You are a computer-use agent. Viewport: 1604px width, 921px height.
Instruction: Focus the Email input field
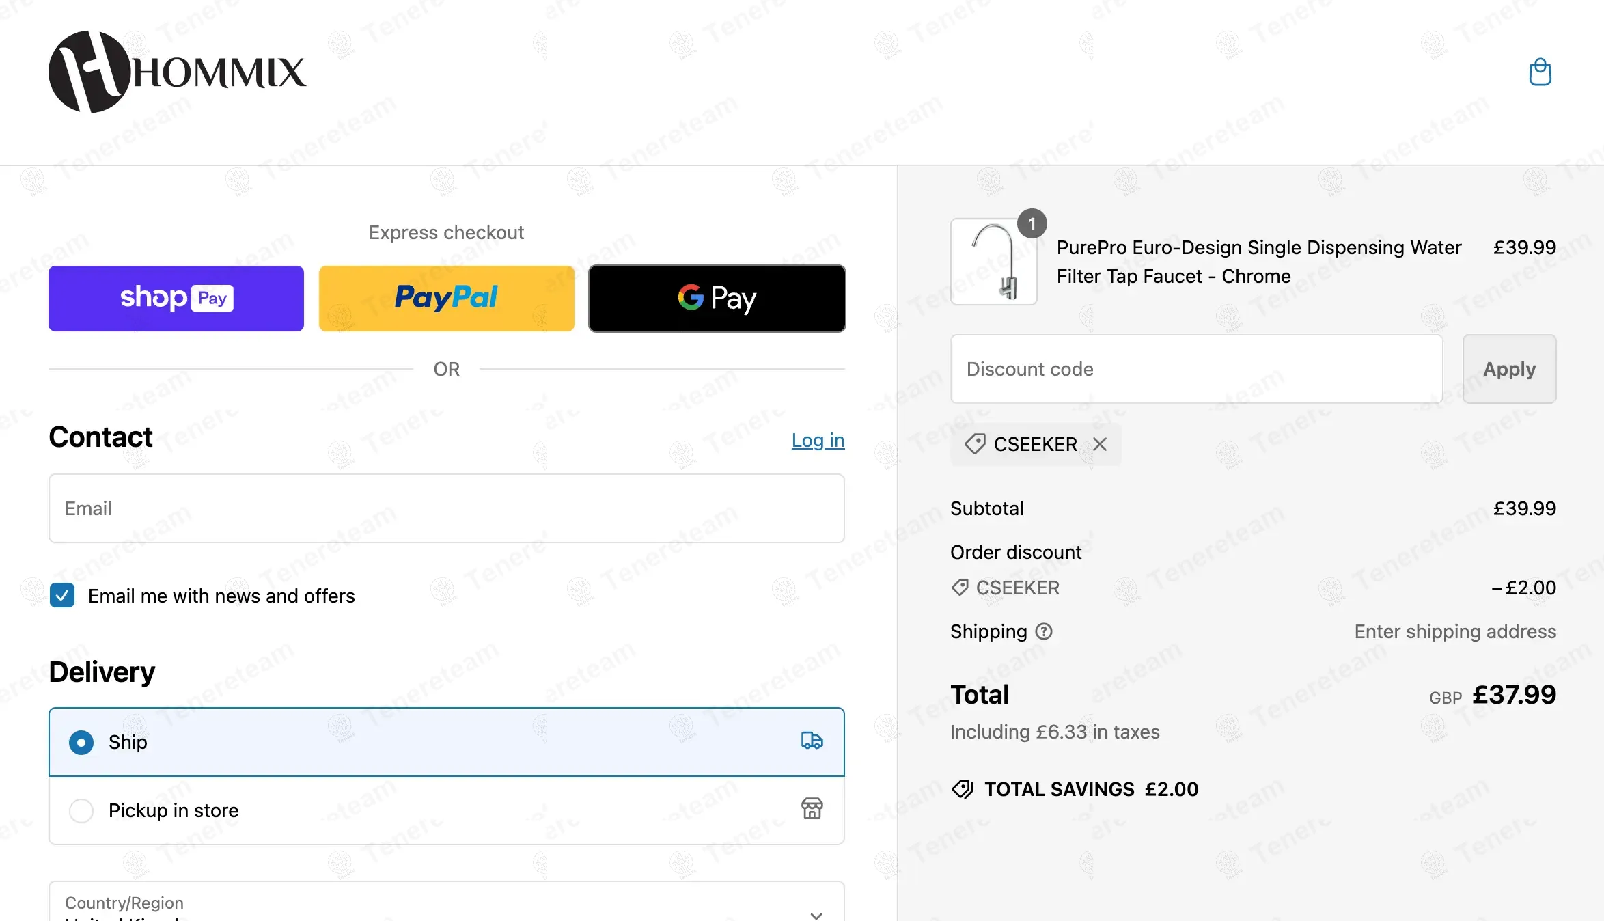point(446,508)
